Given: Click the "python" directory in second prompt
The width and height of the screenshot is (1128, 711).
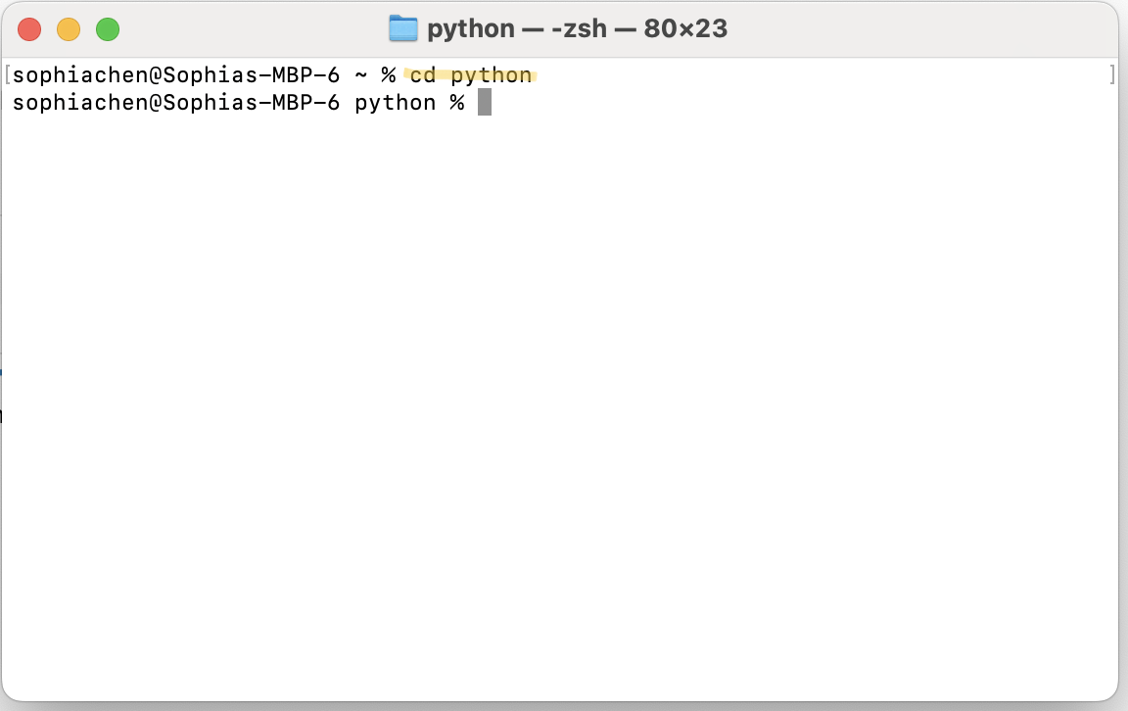Looking at the screenshot, I should pyautogui.click(x=395, y=103).
